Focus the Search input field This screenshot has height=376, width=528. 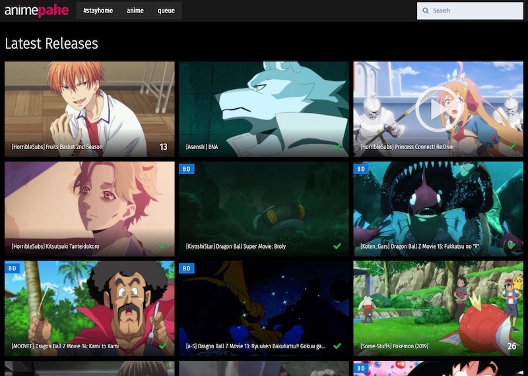(470, 11)
